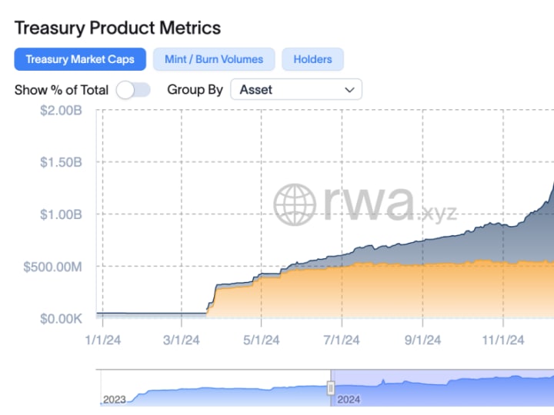This screenshot has width=554, height=415.
Task: Click the Group By label
Action: pos(195,90)
